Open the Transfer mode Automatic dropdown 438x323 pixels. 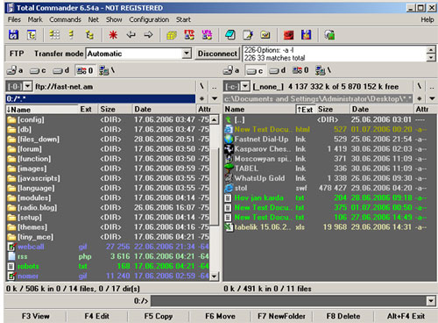[187, 54]
